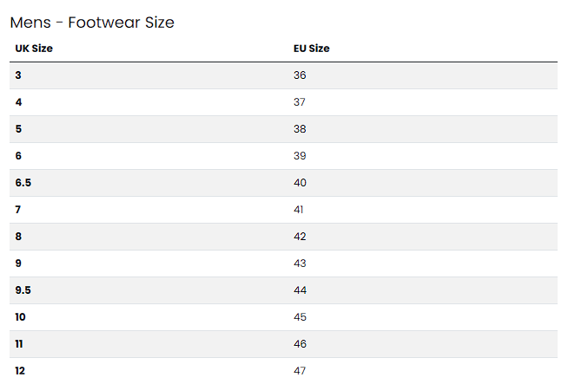Click the 'Mens - Footwear Size' heading
The width and height of the screenshot is (568, 384).
point(92,23)
